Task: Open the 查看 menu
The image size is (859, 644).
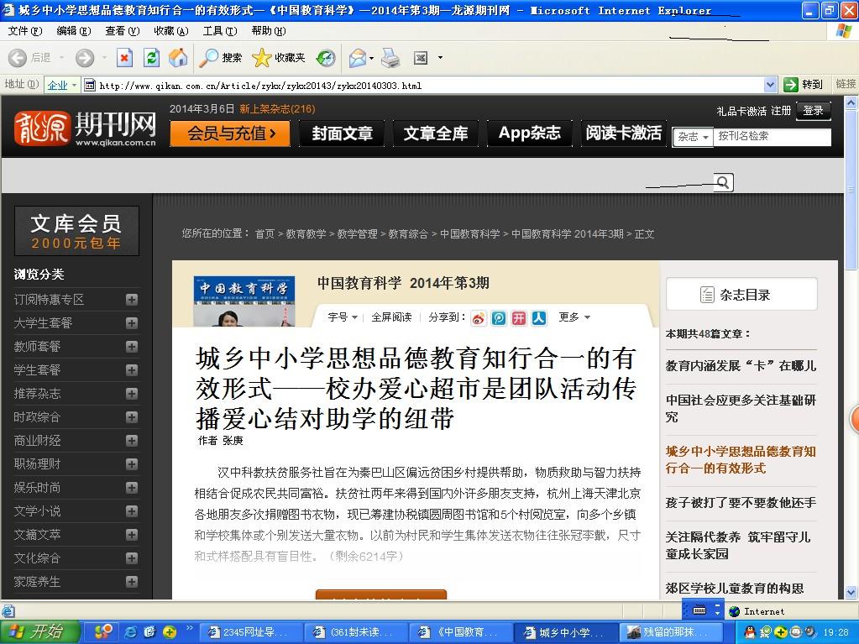Action: [x=122, y=31]
